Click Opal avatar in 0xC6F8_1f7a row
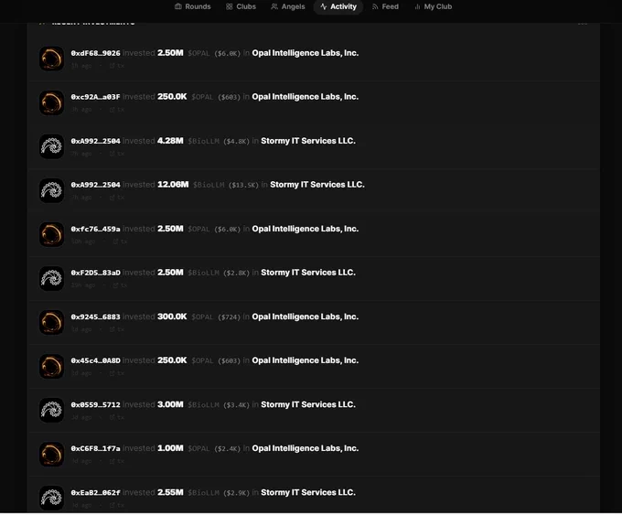Screen dimensions: 622x515 (x=51, y=454)
